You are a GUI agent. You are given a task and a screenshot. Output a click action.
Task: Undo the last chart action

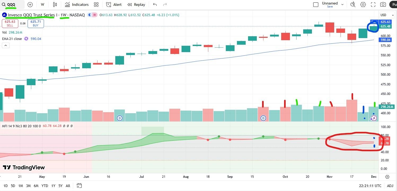pos(155,4)
